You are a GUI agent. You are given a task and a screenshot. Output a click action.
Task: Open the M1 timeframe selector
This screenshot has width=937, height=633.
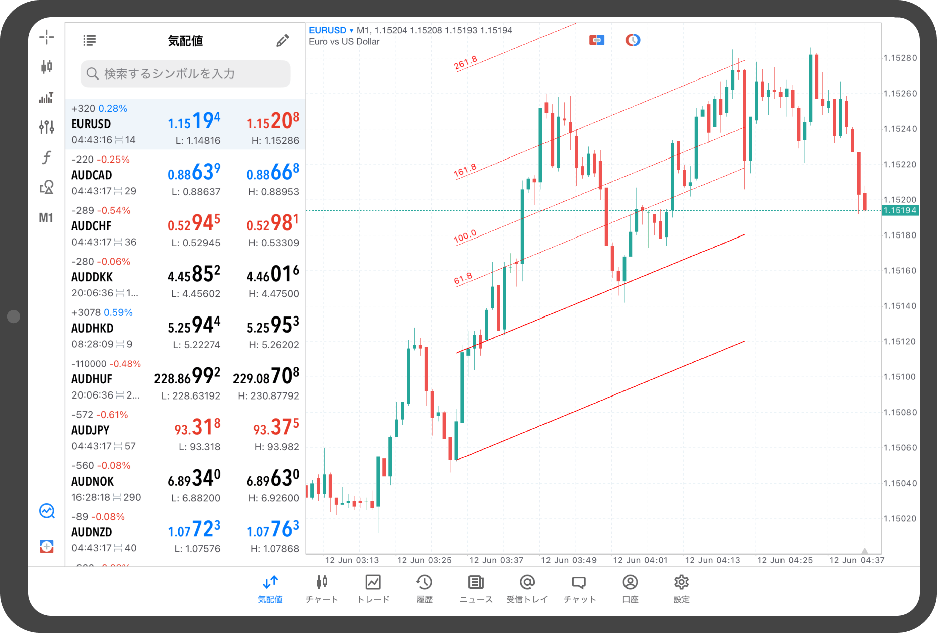tap(46, 218)
